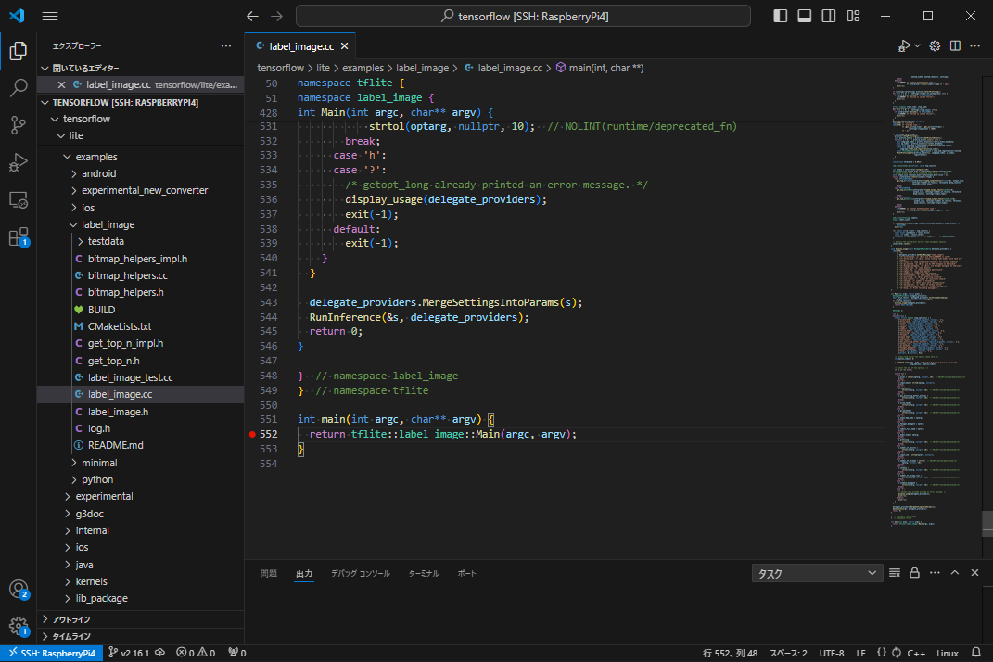Maximize the panel with chevron up

point(955,573)
